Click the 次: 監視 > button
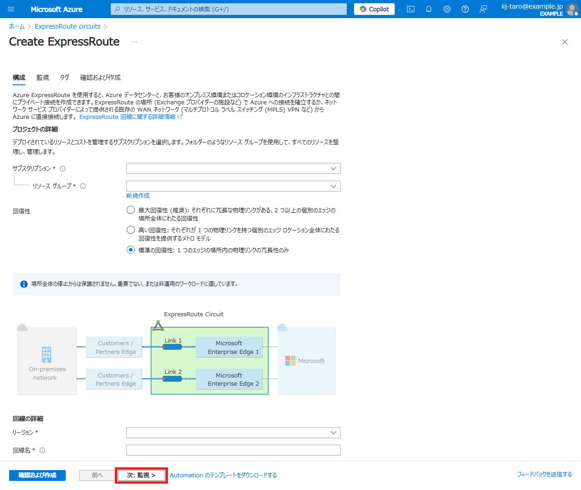 [141, 475]
